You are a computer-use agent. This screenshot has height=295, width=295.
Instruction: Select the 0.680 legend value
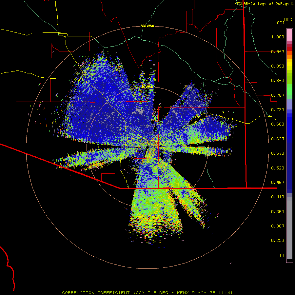pos(278,124)
